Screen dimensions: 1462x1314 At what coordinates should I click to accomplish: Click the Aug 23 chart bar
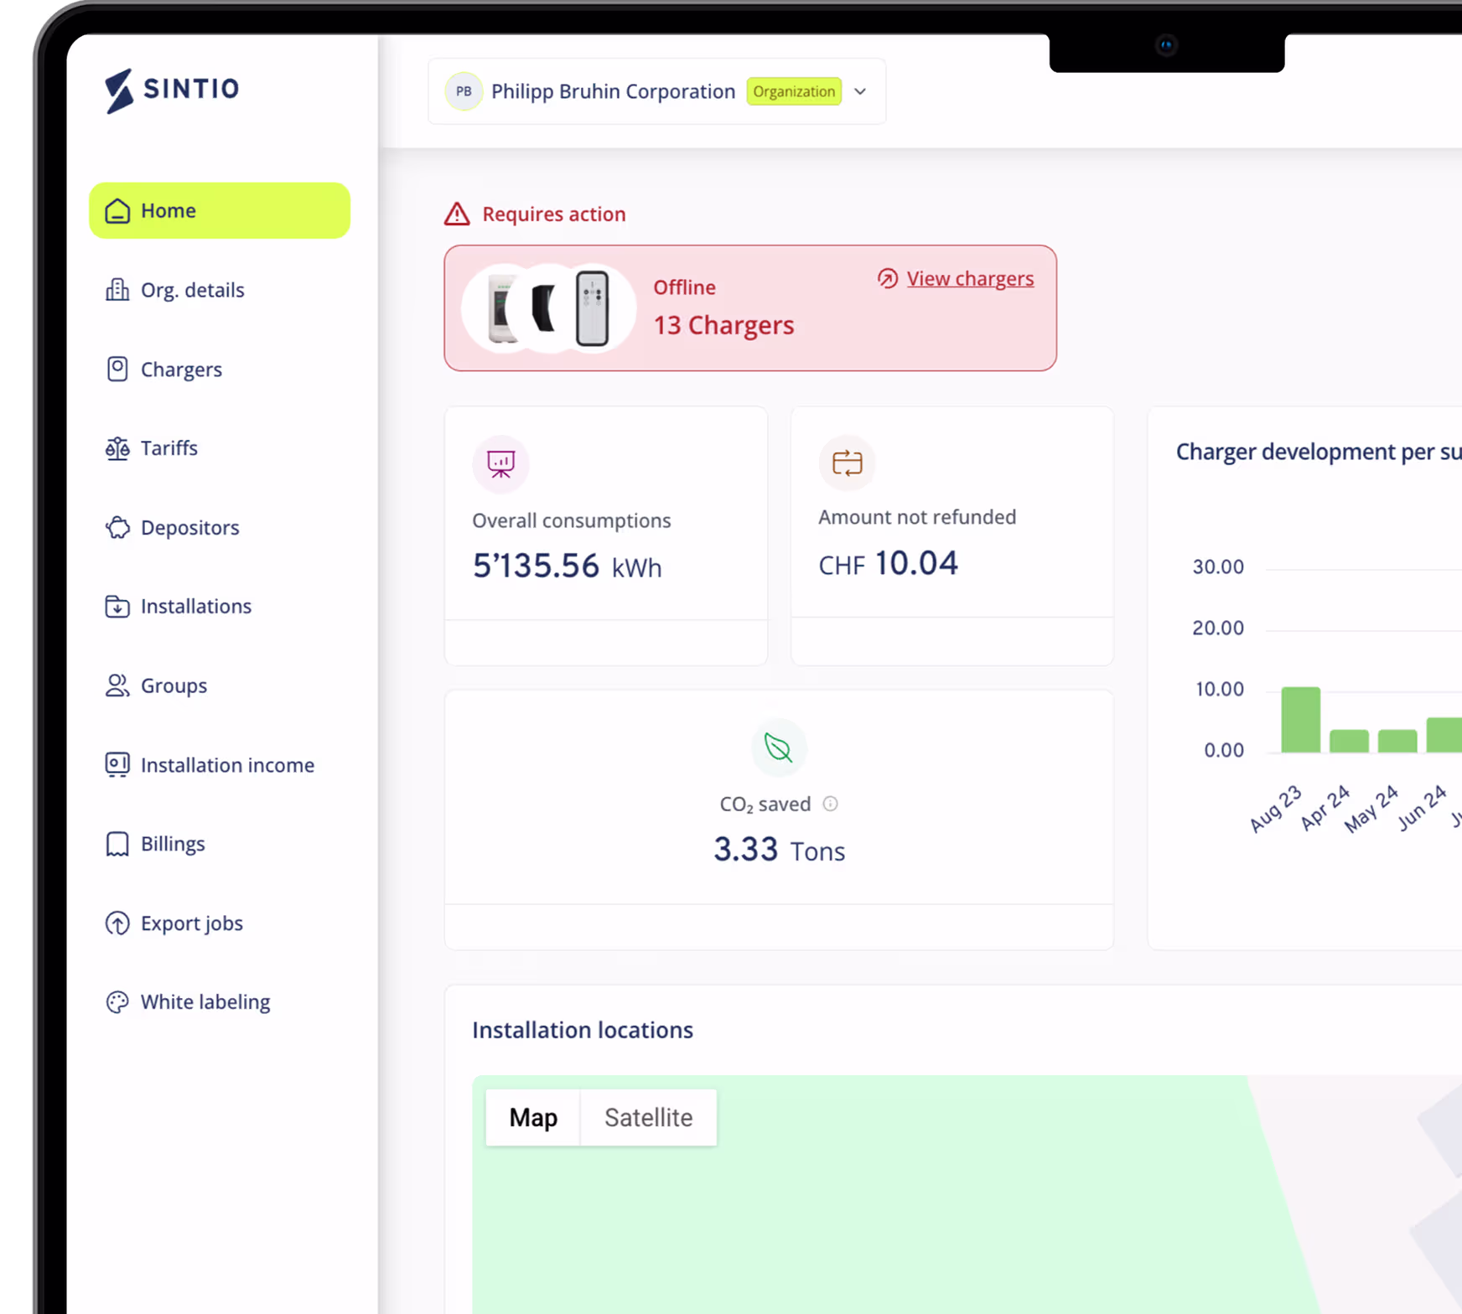click(x=1300, y=720)
